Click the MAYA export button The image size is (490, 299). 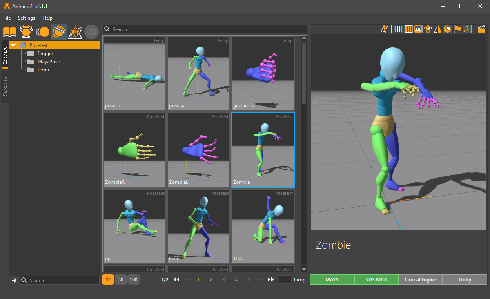point(332,280)
